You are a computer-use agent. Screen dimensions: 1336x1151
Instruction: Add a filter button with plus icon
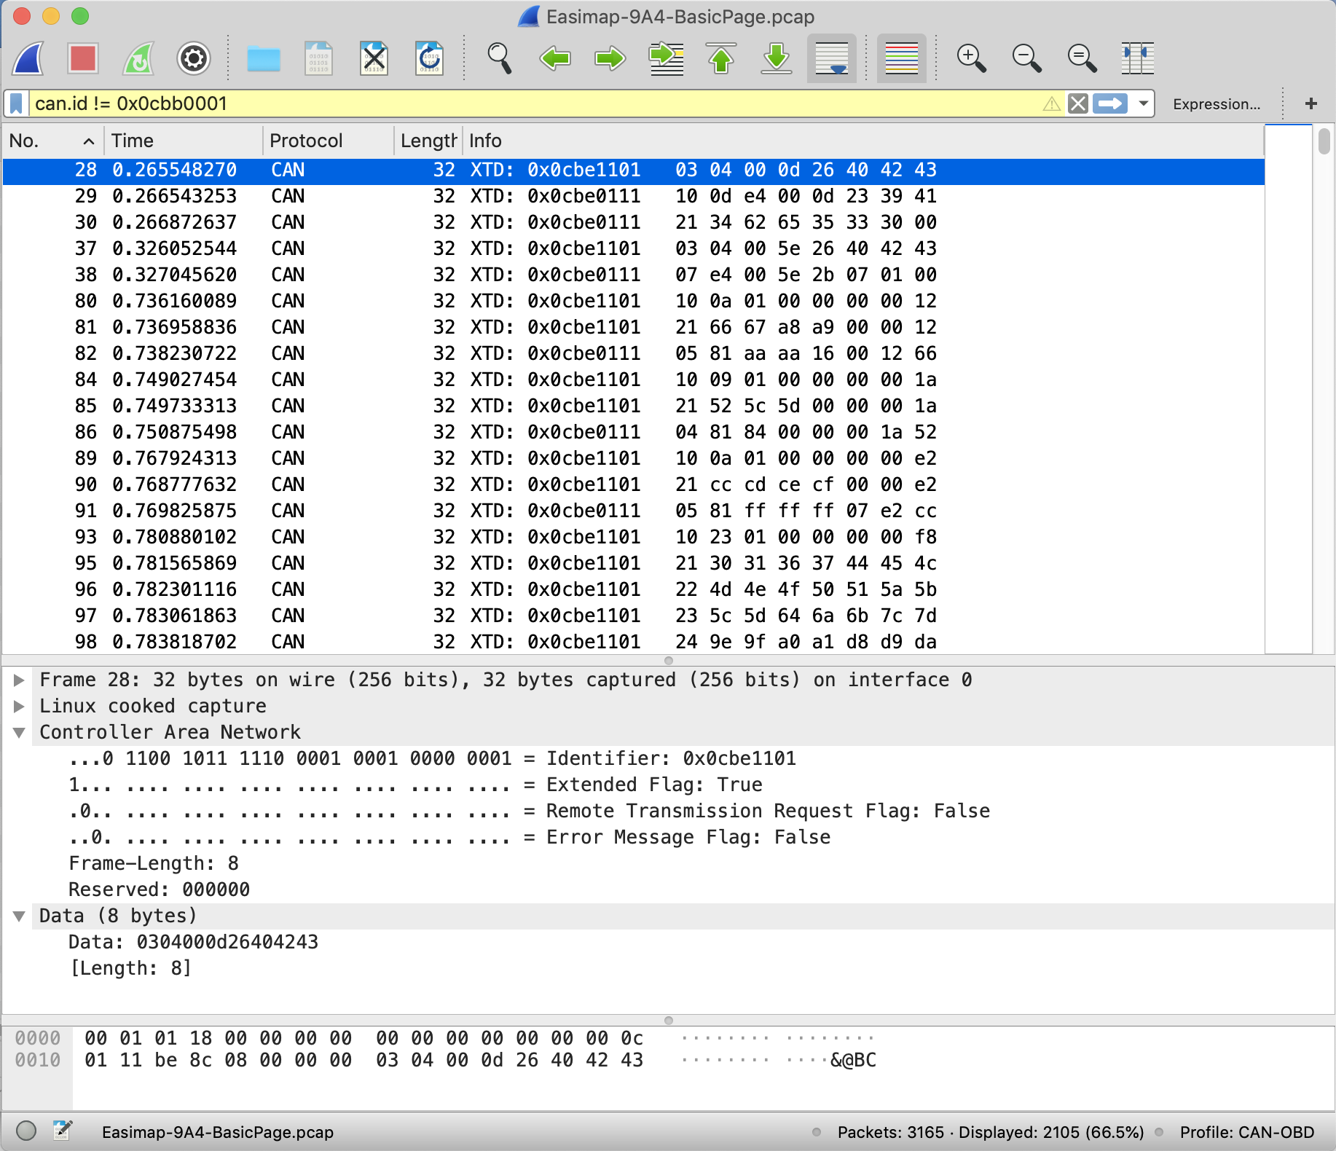(1311, 103)
